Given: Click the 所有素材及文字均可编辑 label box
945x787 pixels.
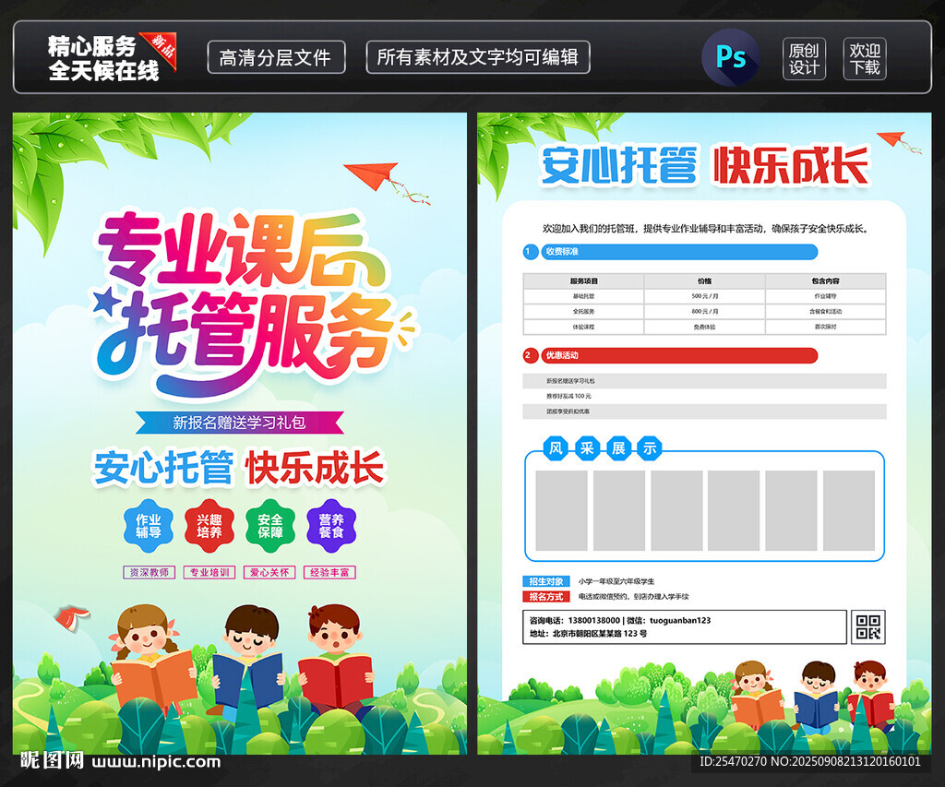Looking at the screenshot, I should click(478, 57).
